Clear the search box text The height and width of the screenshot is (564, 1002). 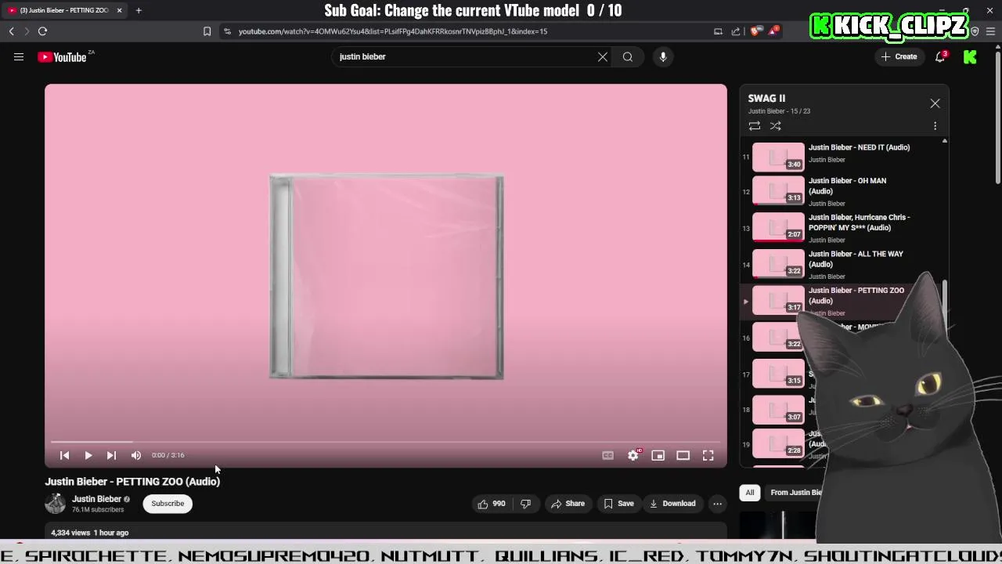[x=603, y=56]
